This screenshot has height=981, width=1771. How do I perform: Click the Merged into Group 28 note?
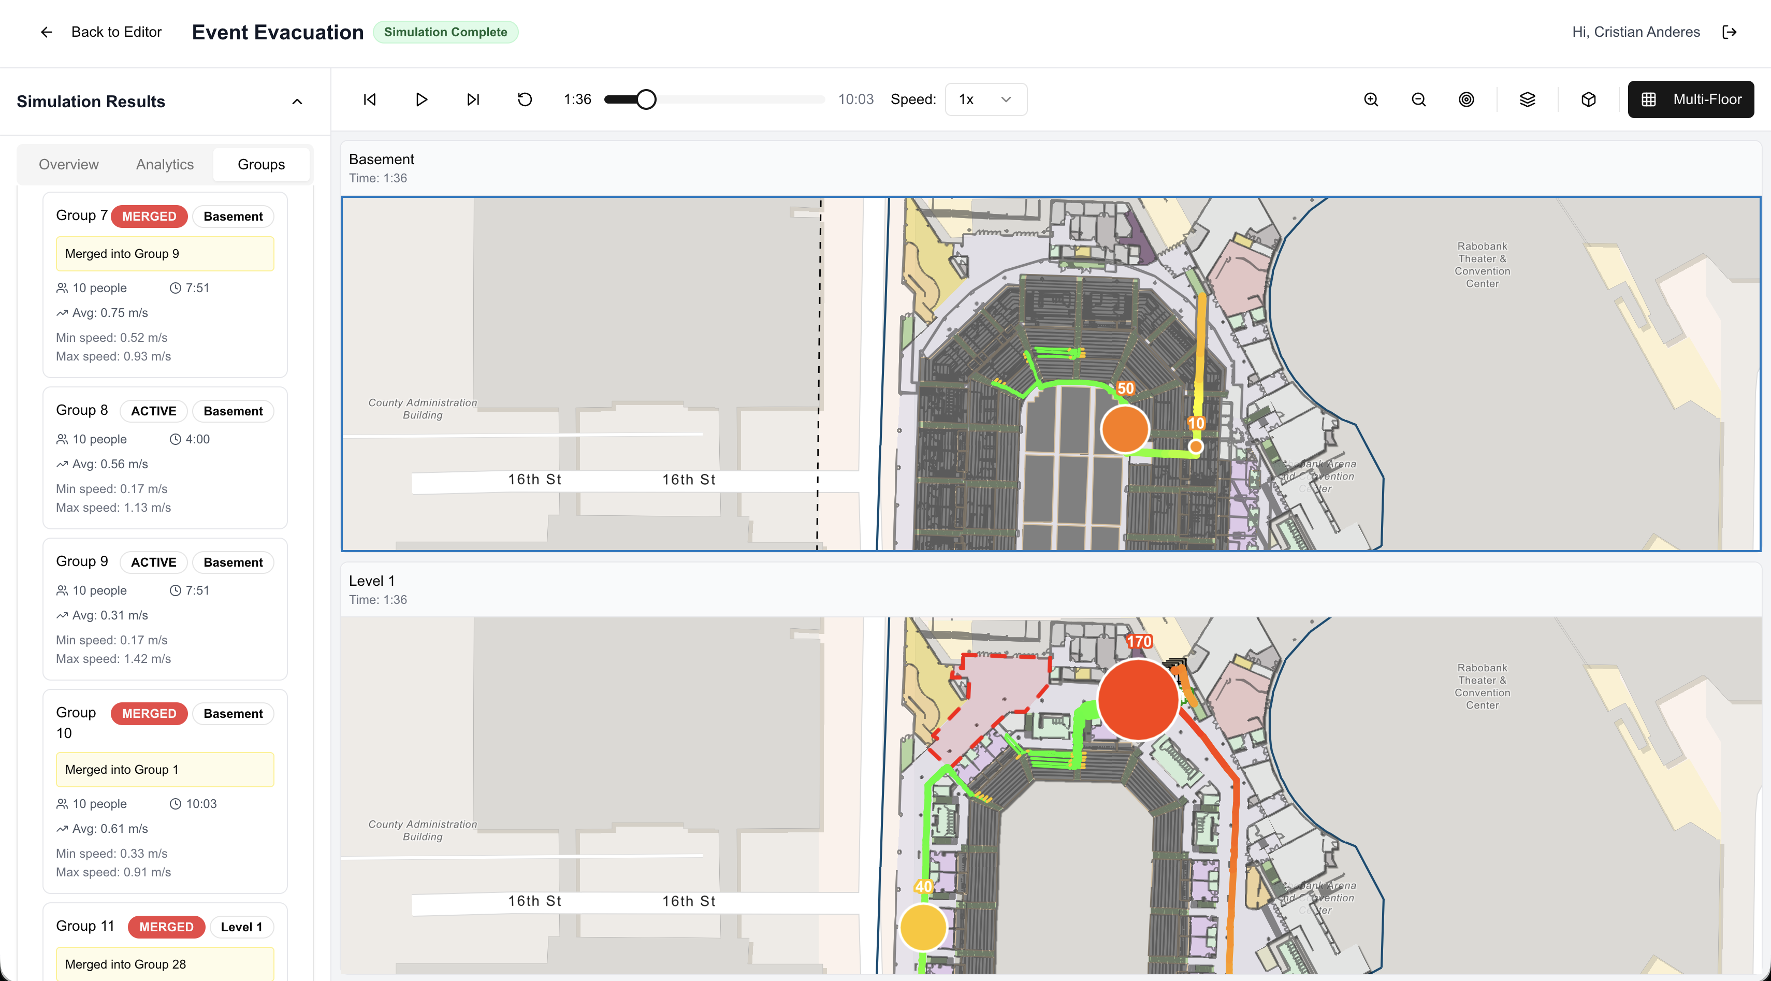[x=165, y=964]
